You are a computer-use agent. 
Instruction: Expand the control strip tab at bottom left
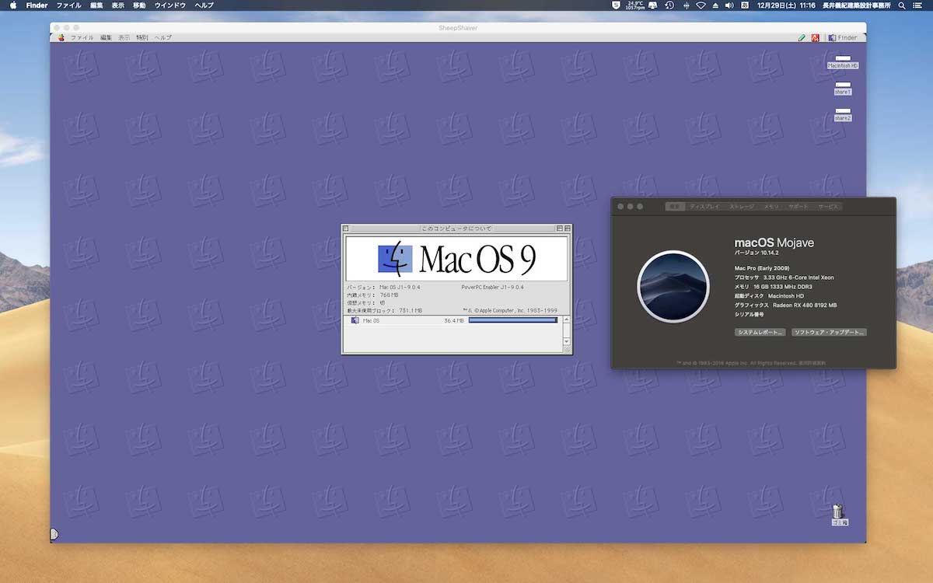[x=54, y=534]
